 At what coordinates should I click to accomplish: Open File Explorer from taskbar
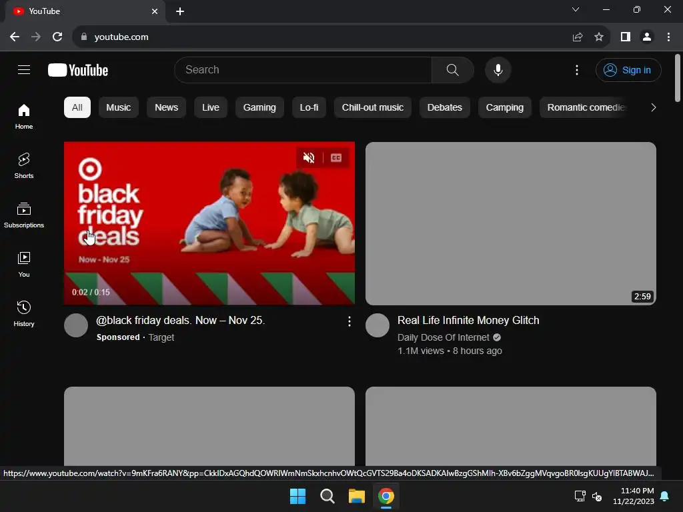pos(356,496)
